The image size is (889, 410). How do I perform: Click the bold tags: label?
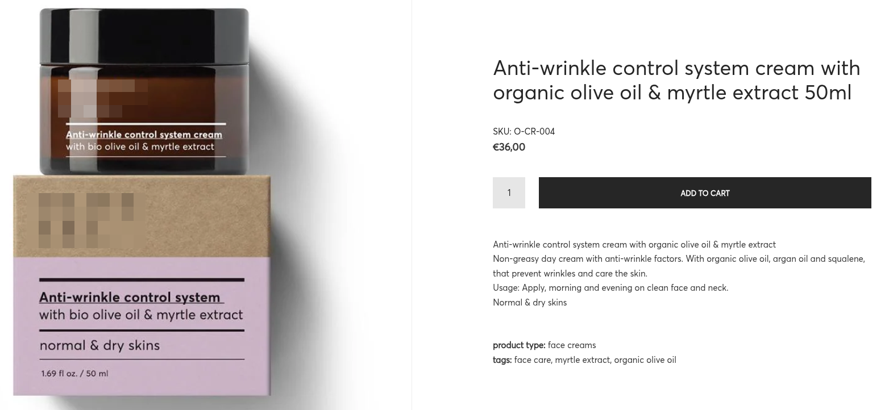point(502,360)
